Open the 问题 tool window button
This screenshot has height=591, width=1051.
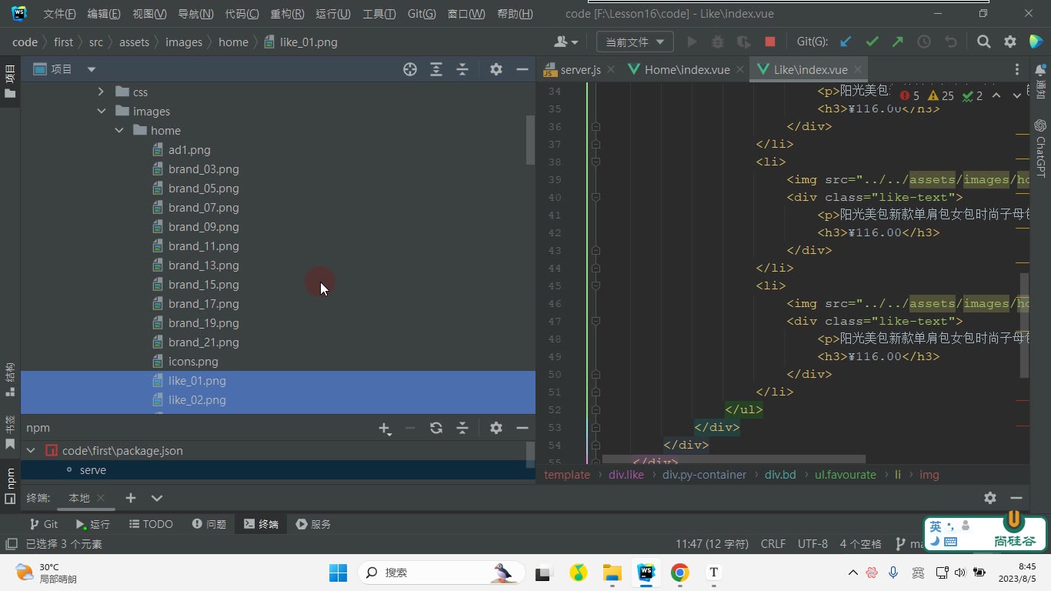pyautogui.click(x=209, y=524)
